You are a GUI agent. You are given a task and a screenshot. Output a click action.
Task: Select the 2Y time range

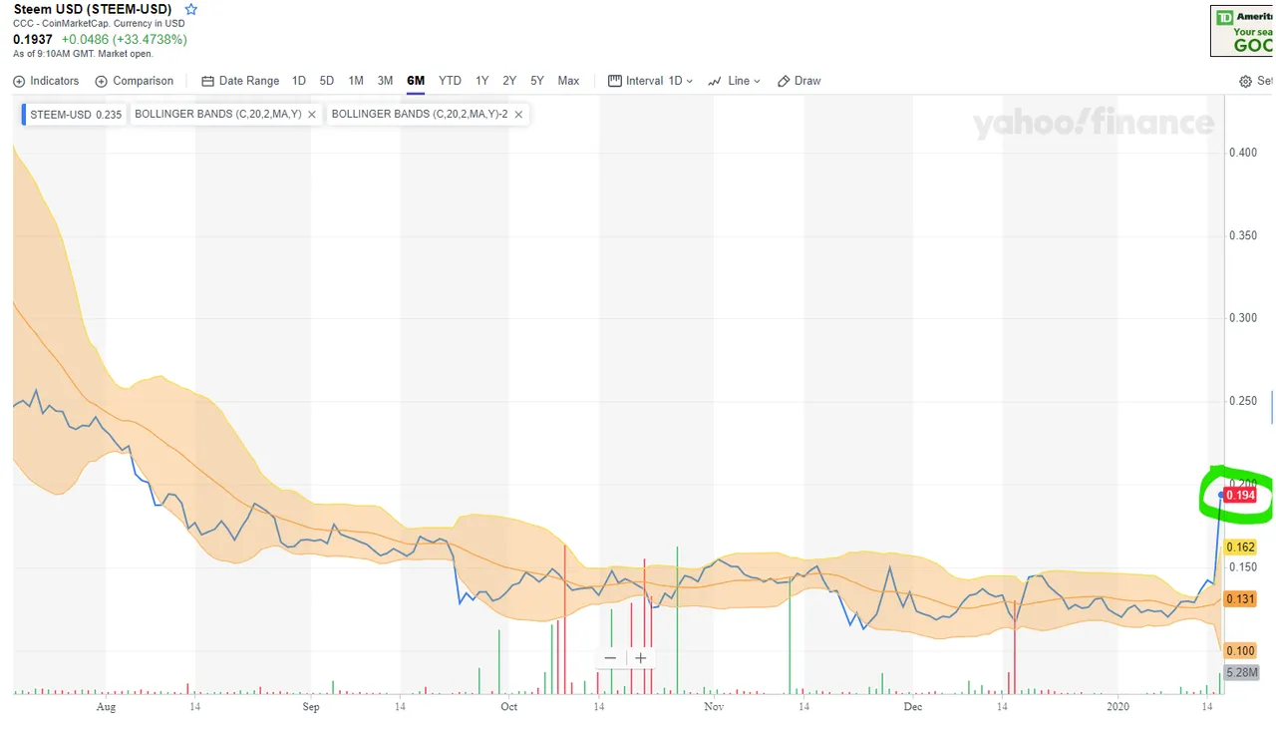(509, 81)
